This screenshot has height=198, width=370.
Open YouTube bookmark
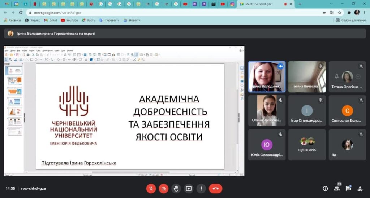pyautogui.click(x=69, y=20)
